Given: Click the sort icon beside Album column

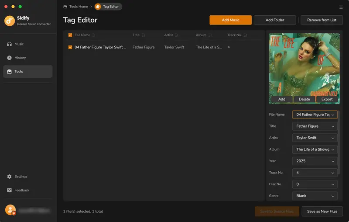Looking at the screenshot, I should click(x=210, y=35).
